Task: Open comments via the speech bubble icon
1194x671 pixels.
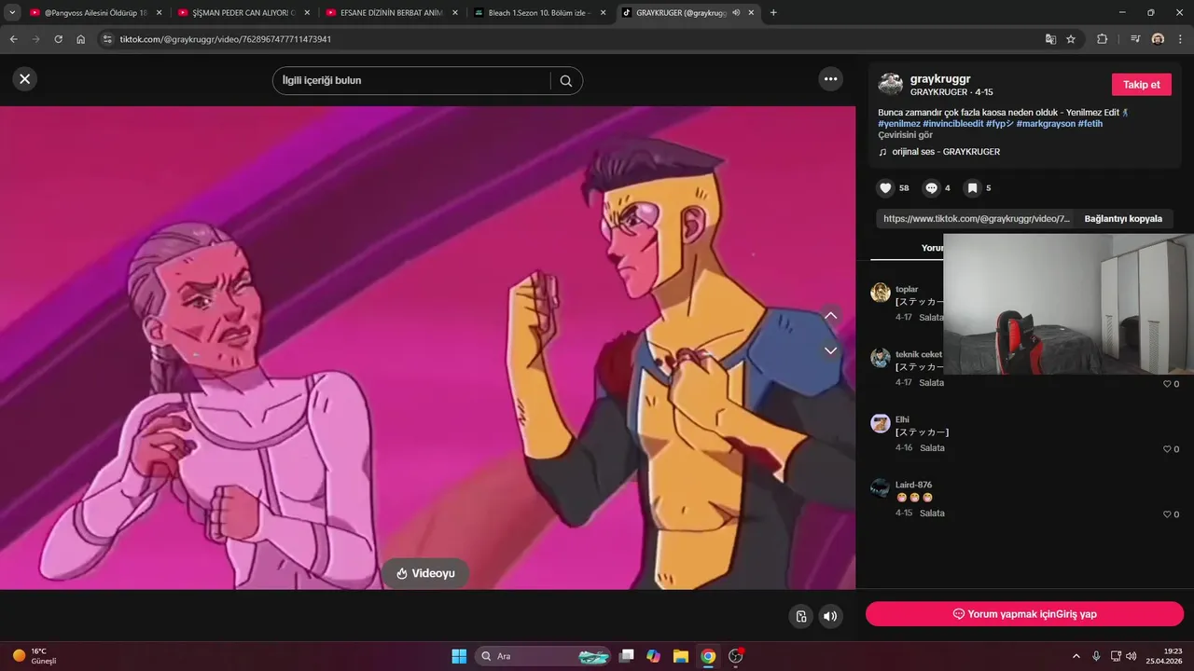Action: 931,188
